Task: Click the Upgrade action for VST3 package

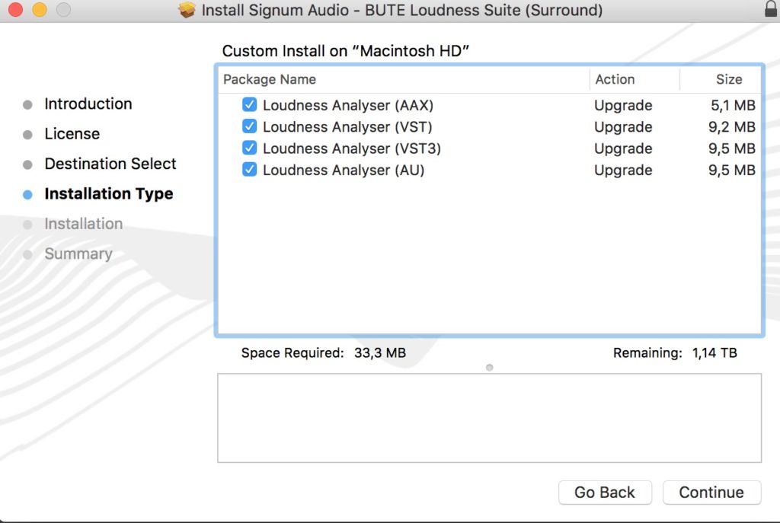Action: click(x=623, y=148)
